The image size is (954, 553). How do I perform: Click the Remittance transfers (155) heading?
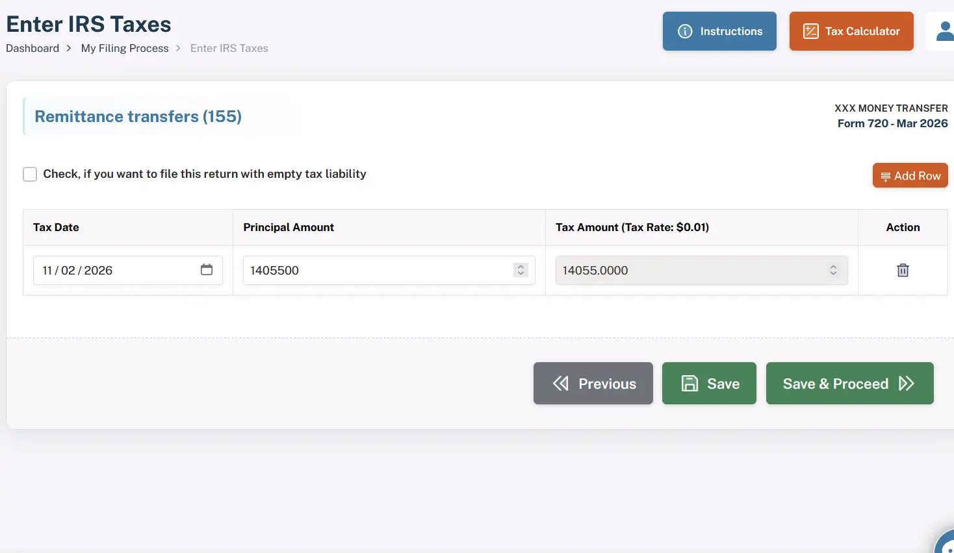pos(138,116)
